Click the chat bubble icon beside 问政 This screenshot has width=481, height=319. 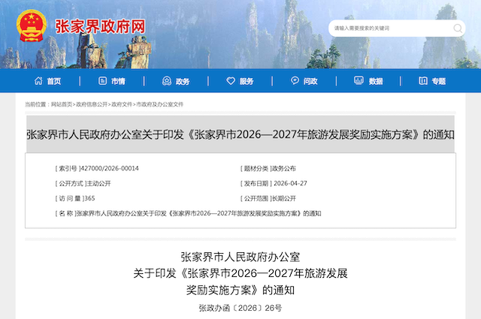tap(295, 80)
